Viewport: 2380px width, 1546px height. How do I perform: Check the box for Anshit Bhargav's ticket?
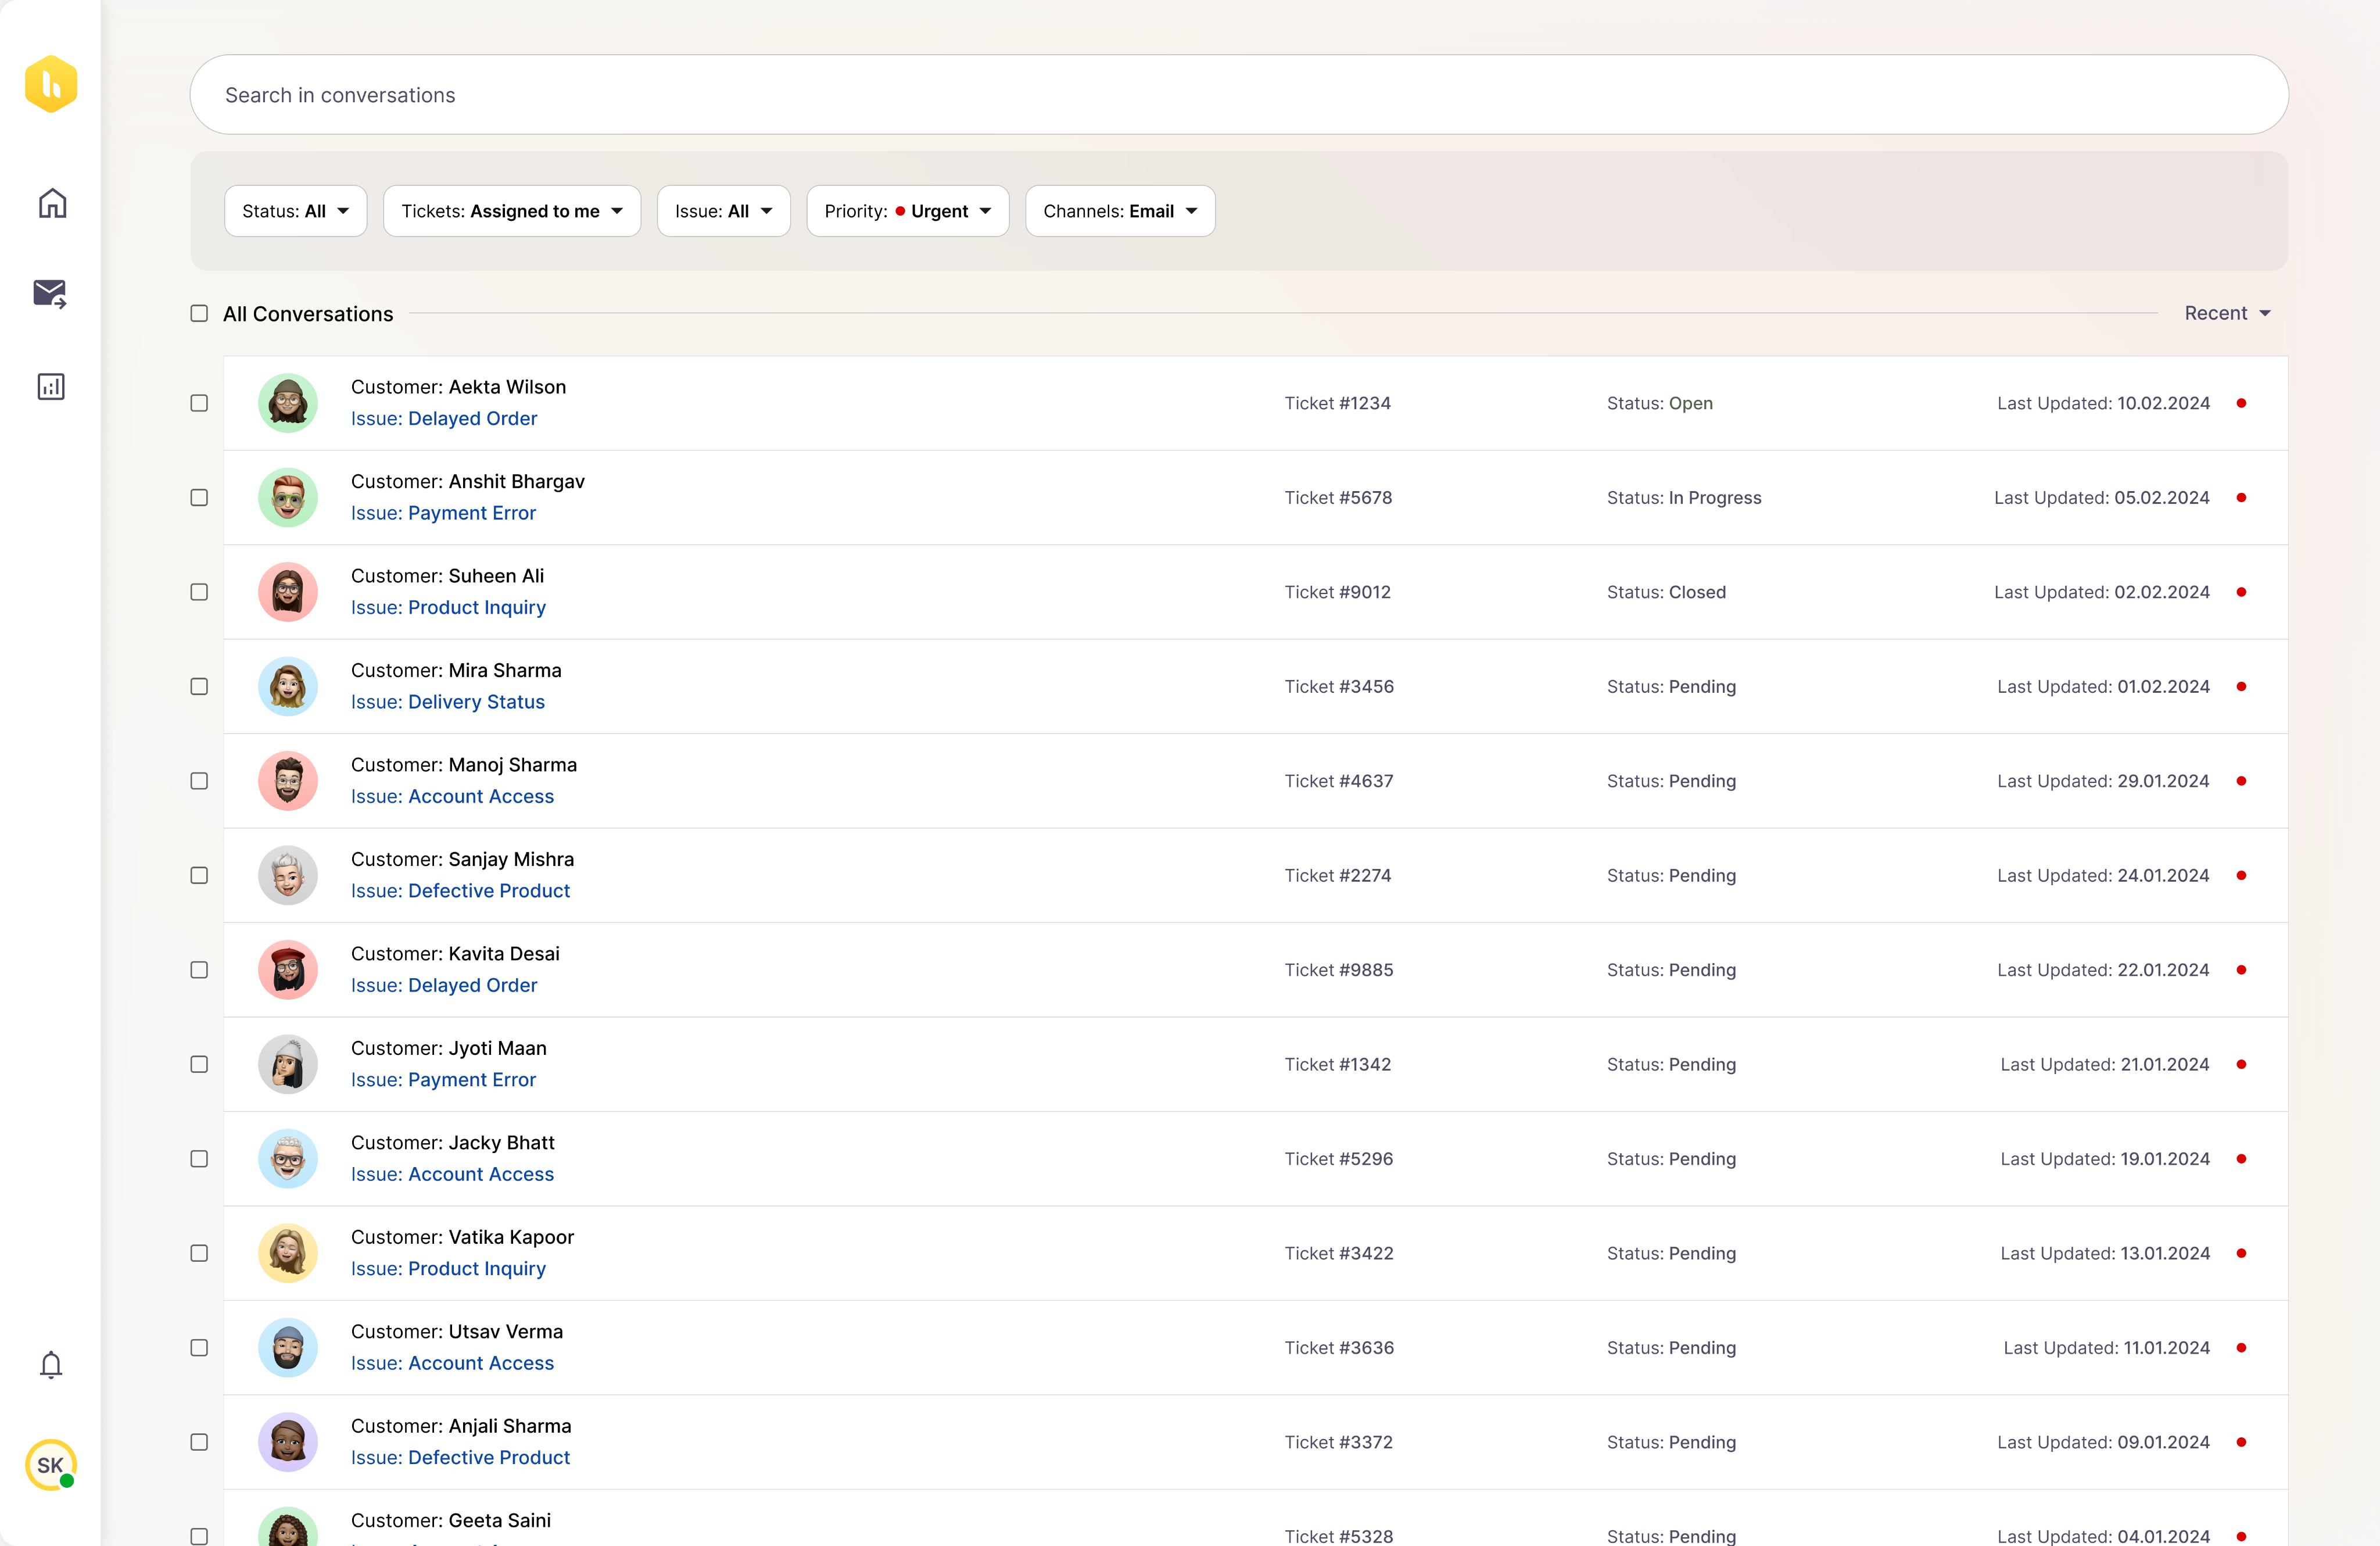click(x=199, y=497)
